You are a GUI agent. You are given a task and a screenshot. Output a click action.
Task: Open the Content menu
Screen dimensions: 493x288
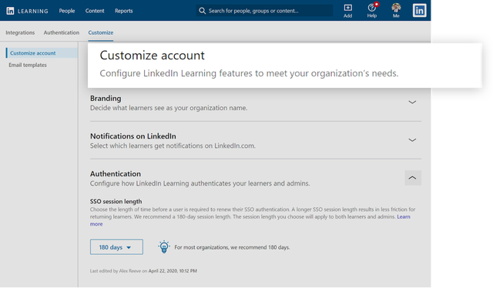(x=95, y=11)
